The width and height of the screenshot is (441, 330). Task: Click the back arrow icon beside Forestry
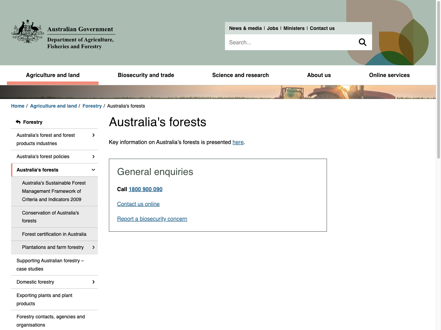18,122
